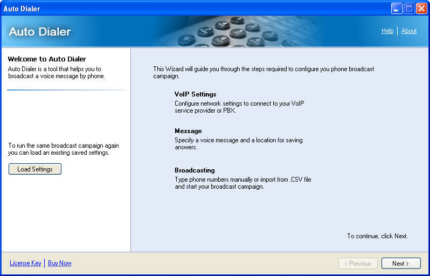Click the Welcome to Auto Dialer heading

click(47, 59)
